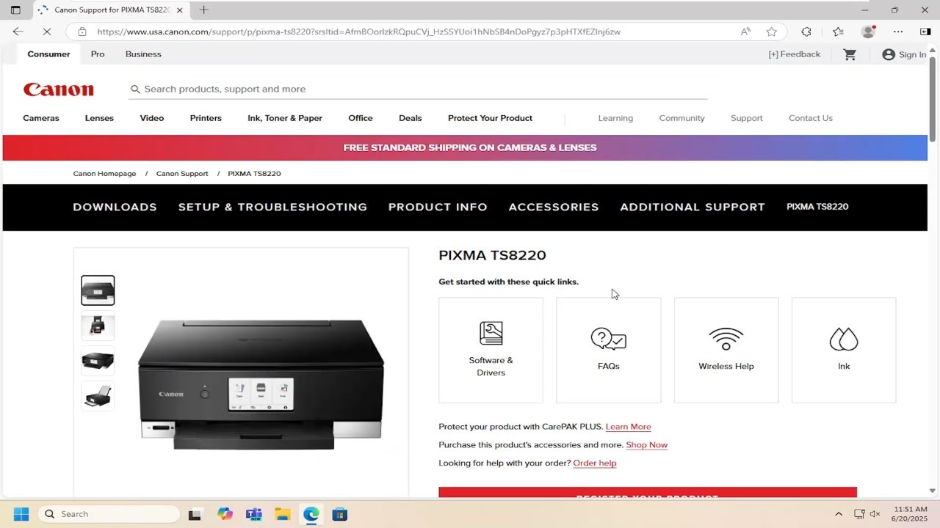
Task: Open a new browser tab
Action: pyautogui.click(x=203, y=10)
